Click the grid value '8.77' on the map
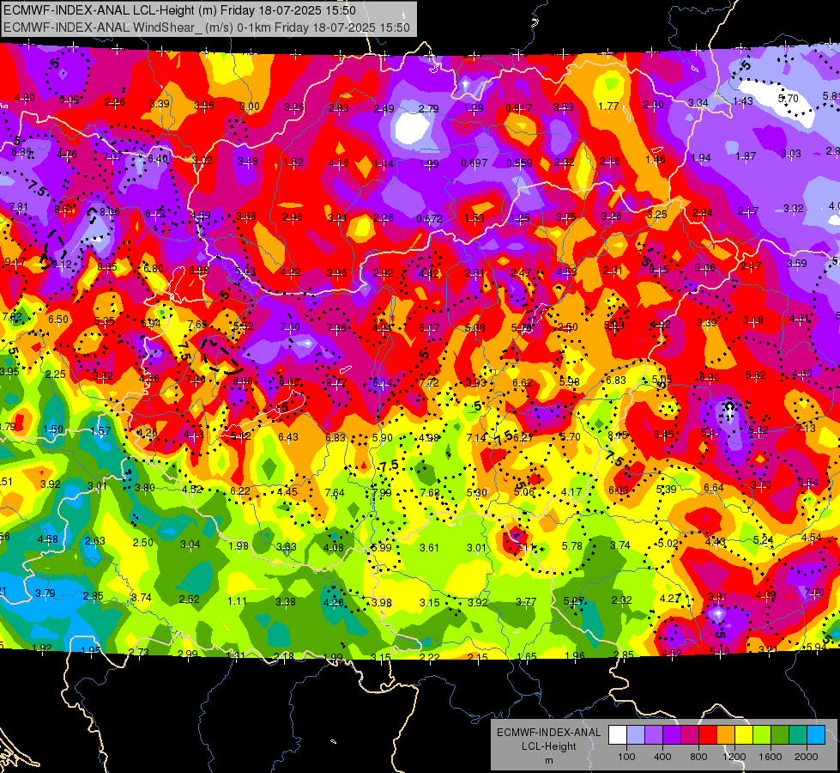 [336, 382]
